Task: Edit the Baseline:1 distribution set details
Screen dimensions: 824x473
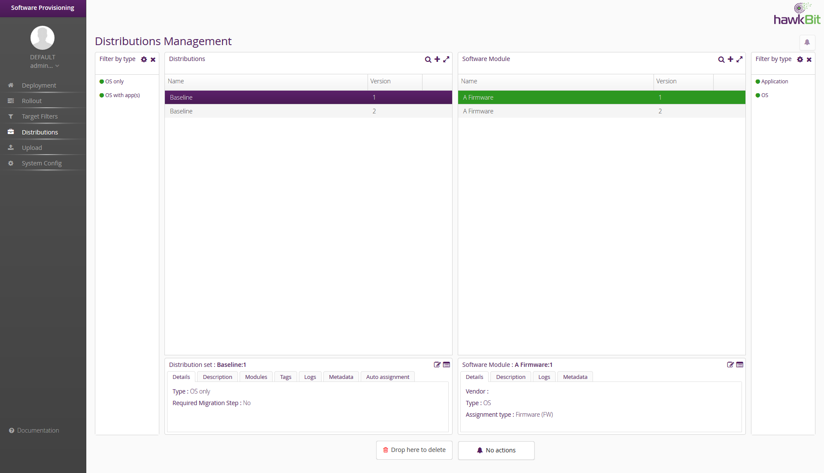Action: (x=437, y=365)
